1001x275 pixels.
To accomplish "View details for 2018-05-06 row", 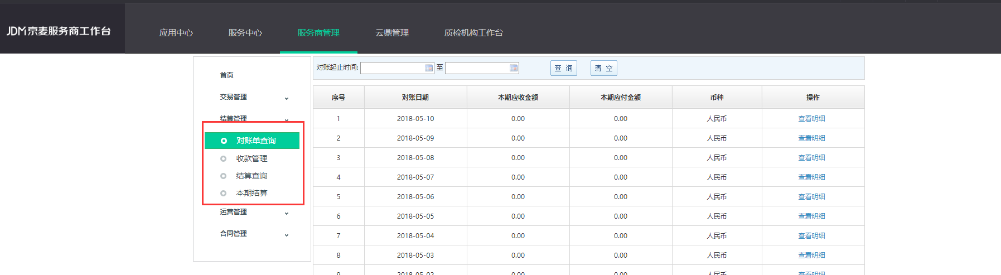I will pyautogui.click(x=812, y=197).
